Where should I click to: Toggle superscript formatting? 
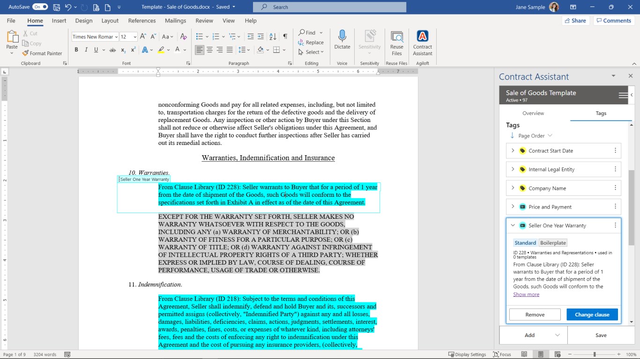133,50
